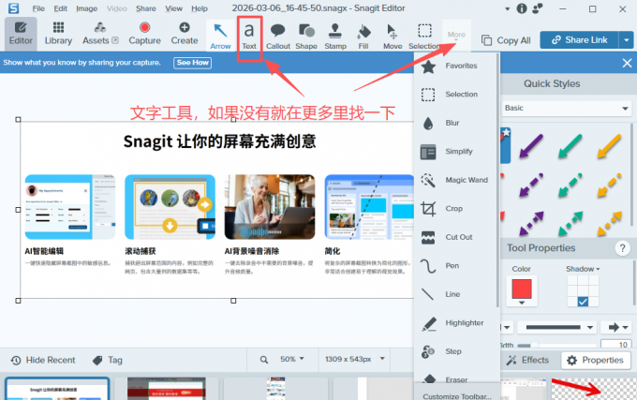Click the More tools button
The image size is (637, 400).
tap(456, 36)
